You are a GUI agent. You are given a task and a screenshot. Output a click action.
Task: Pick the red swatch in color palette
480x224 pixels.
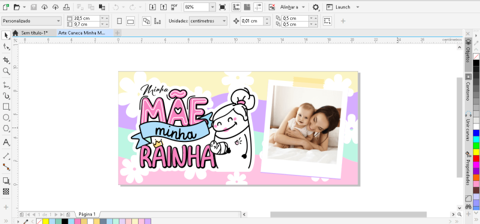click(476, 158)
